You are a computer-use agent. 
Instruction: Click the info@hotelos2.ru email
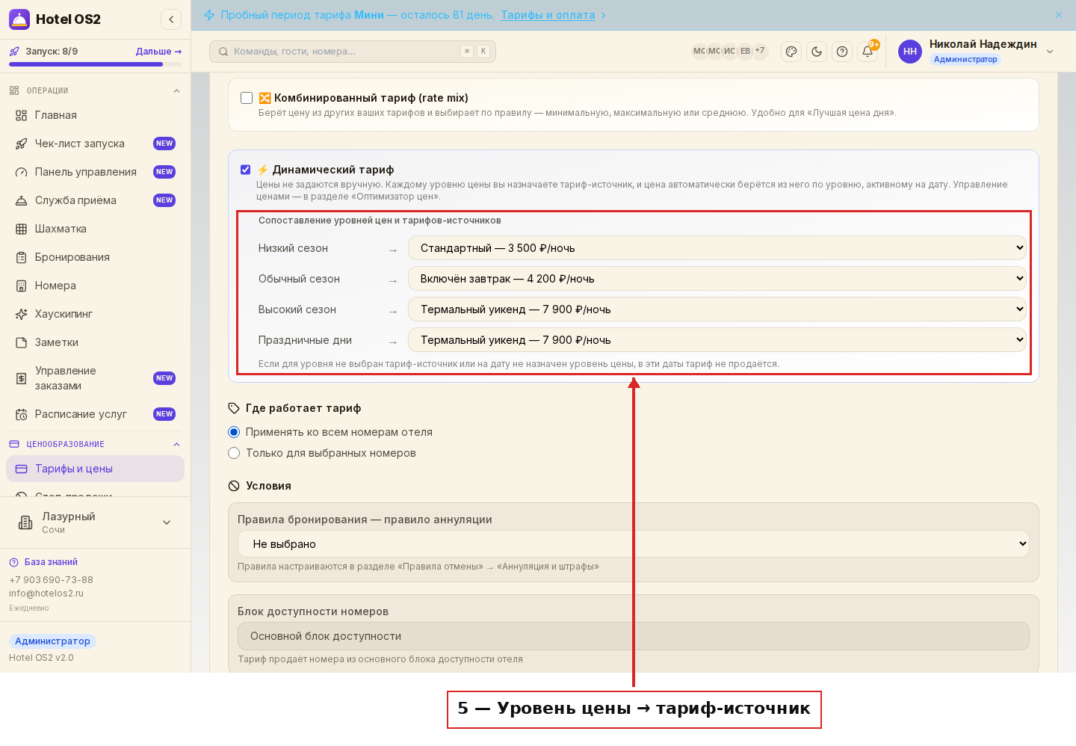click(x=46, y=594)
